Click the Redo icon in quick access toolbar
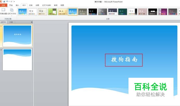The image size is (180, 106). tap(11, 2)
